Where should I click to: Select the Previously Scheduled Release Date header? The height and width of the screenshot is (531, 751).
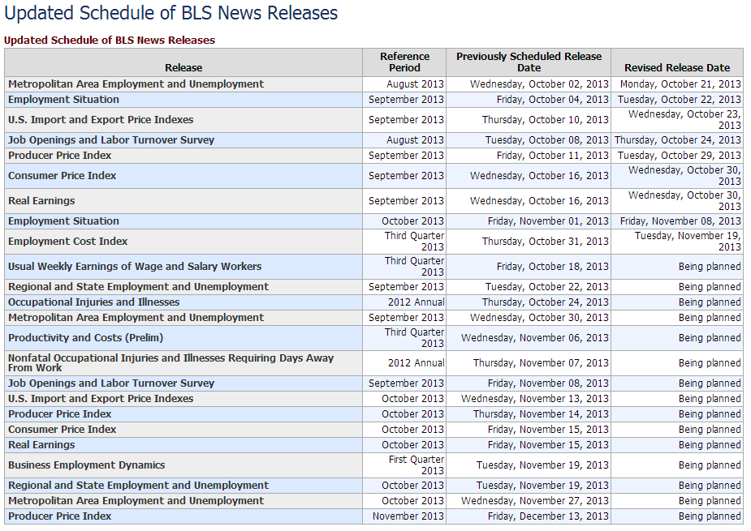(x=529, y=62)
